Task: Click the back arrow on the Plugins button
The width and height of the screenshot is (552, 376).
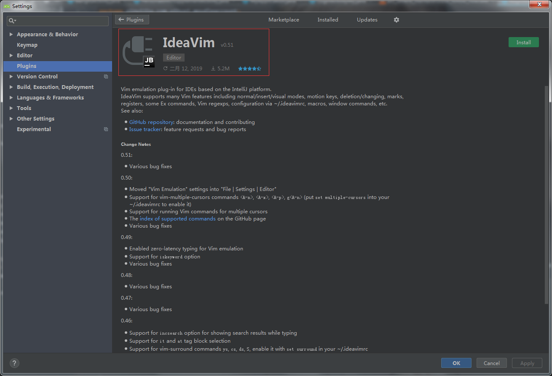Action: 122,19
